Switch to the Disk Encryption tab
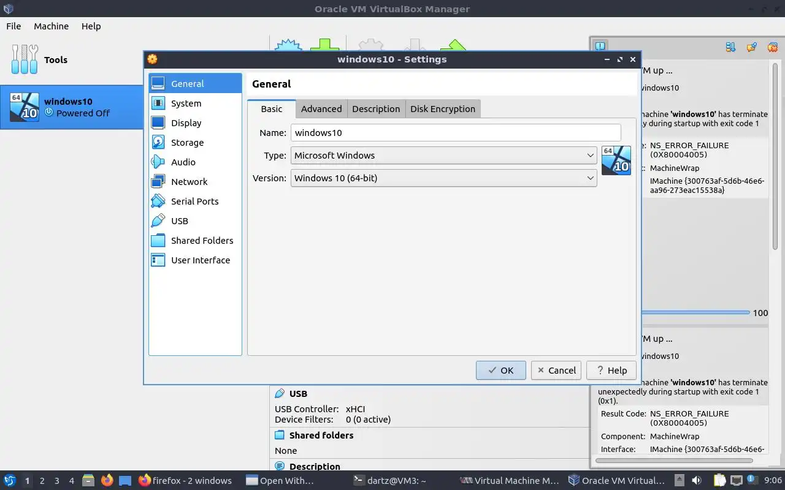 (x=443, y=109)
